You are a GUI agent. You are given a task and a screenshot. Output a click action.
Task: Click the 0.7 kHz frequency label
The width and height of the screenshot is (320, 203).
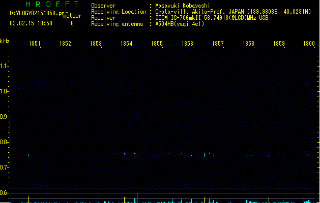pos(4,167)
